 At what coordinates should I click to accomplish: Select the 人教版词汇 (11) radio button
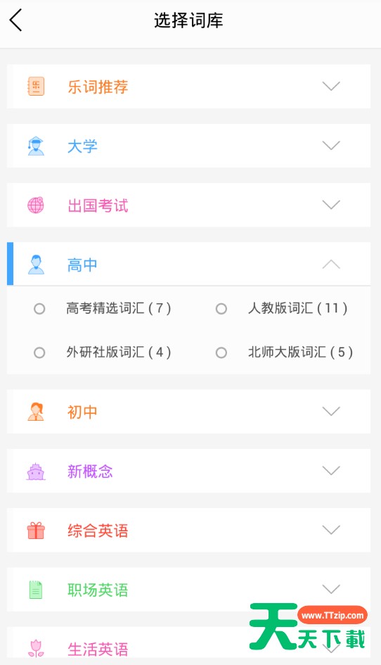[x=221, y=308]
